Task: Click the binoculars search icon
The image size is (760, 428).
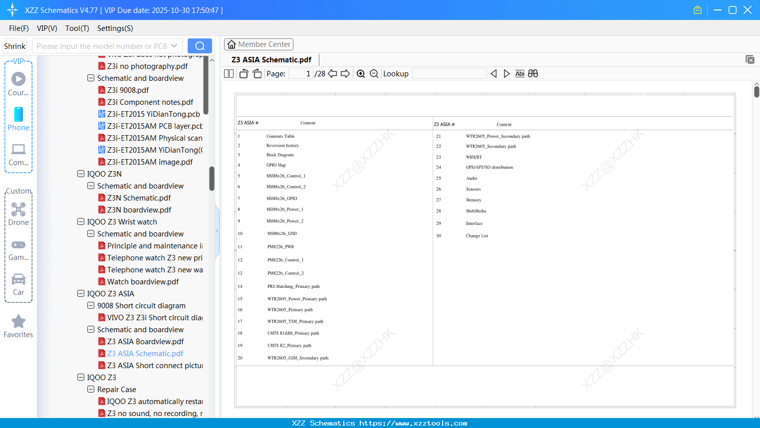Action: 533,74
